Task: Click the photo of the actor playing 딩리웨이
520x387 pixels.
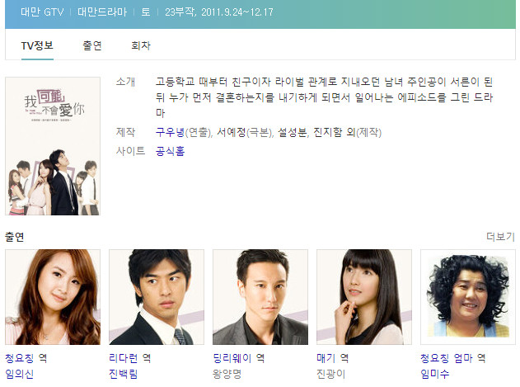Action: tap(260, 297)
